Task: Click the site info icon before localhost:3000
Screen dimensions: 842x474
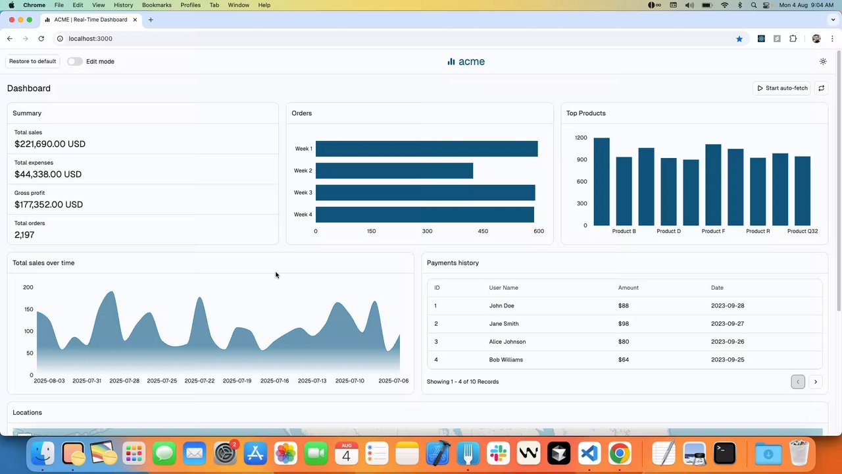Action: click(x=60, y=39)
